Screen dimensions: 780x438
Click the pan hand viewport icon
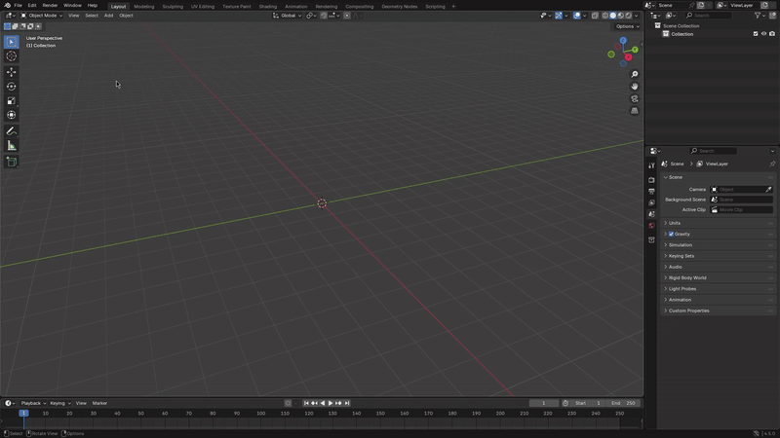[635, 87]
